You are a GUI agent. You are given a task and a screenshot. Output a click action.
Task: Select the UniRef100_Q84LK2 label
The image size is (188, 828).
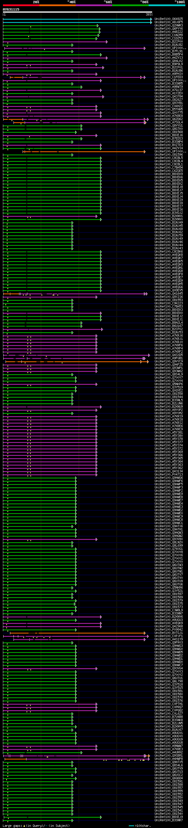[x=169, y=61]
